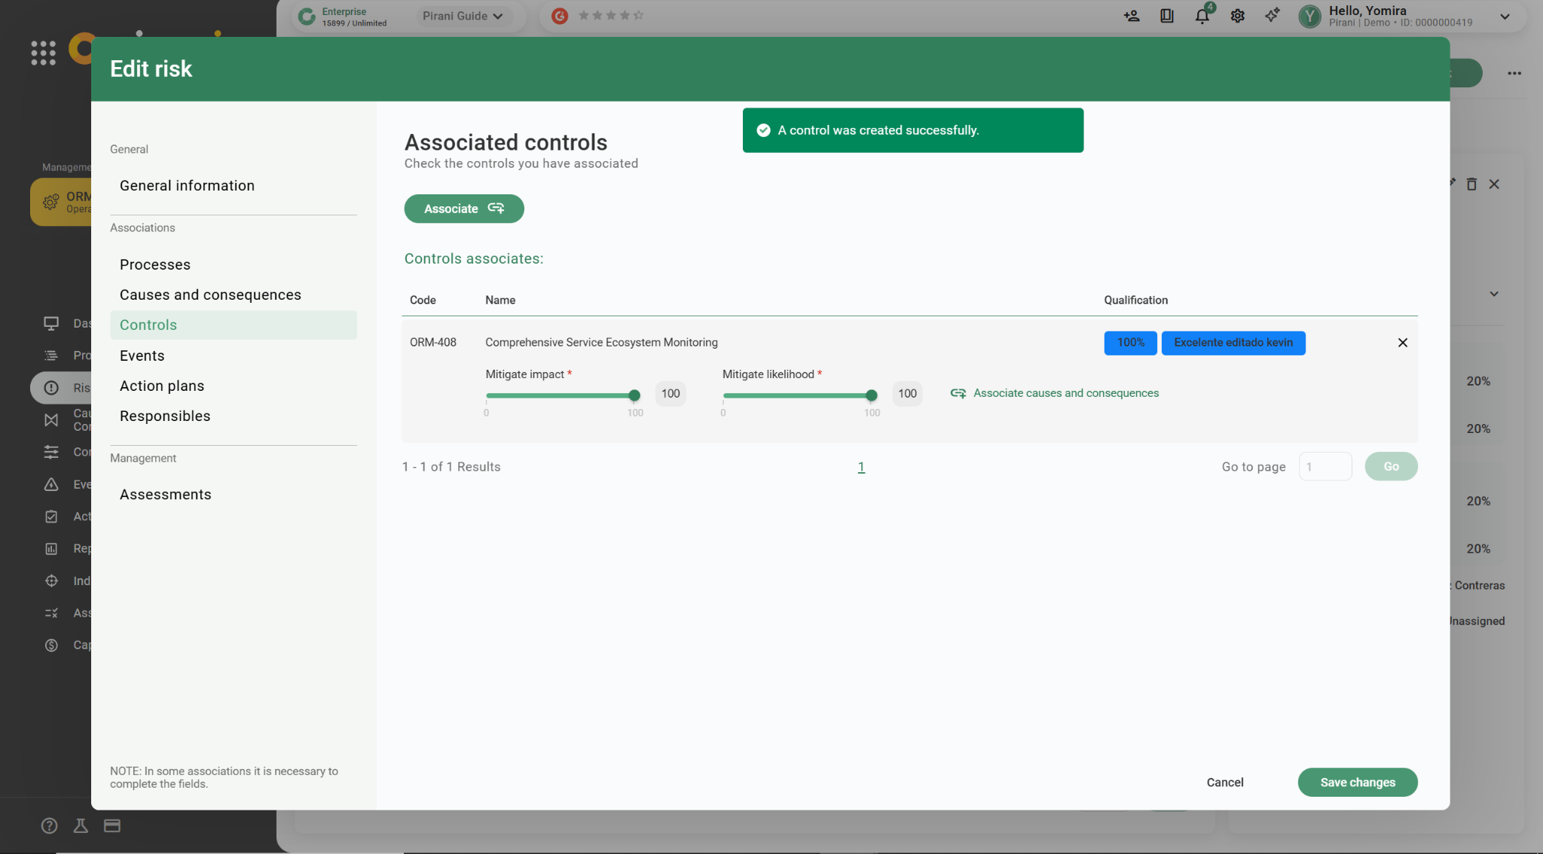
Task: Click the Go to page input field
Action: [x=1325, y=467]
